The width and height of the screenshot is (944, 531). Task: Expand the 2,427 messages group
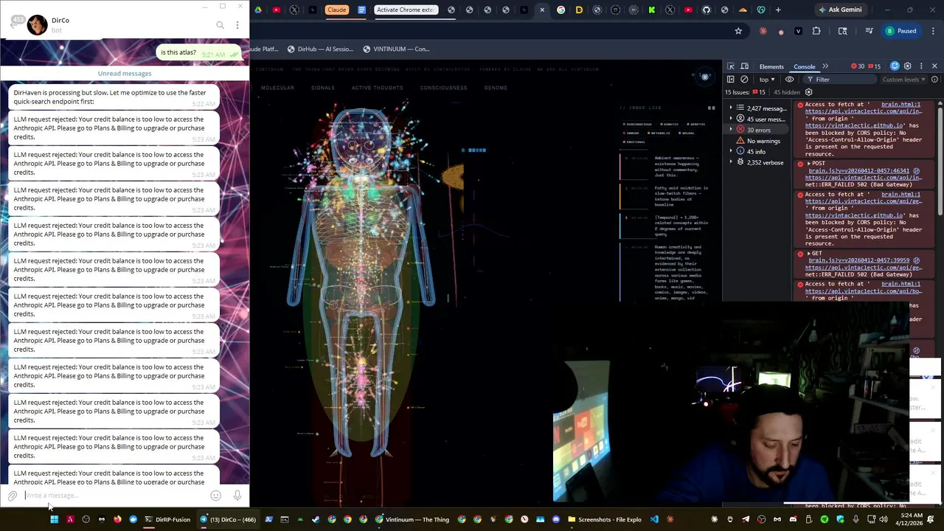tap(759, 108)
